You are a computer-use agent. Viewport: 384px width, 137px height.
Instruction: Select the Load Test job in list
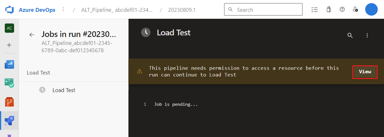[x=64, y=90]
